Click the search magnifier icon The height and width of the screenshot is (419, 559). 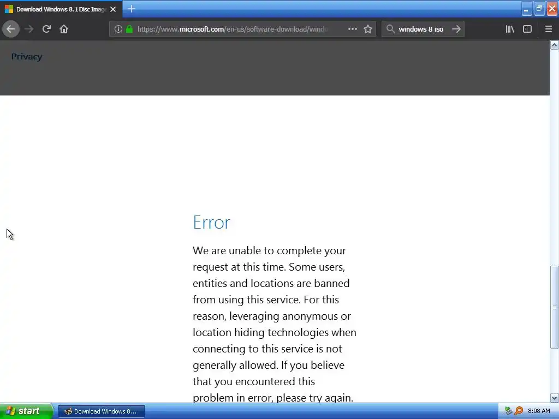(391, 29)
